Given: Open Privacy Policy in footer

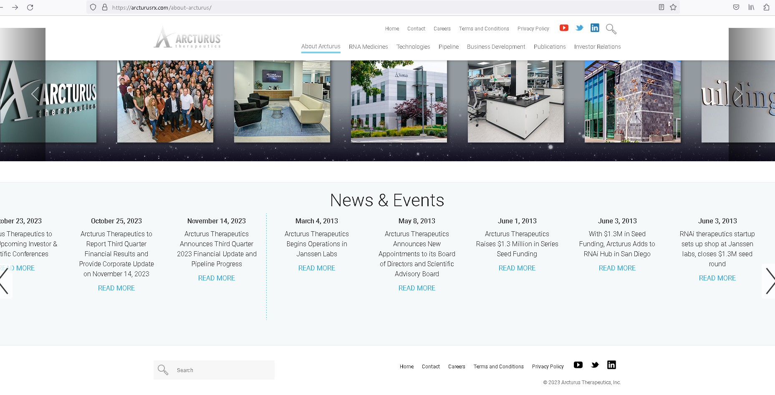Looking at the screenshot, I should pyautogui.click(x=548, y=367).
